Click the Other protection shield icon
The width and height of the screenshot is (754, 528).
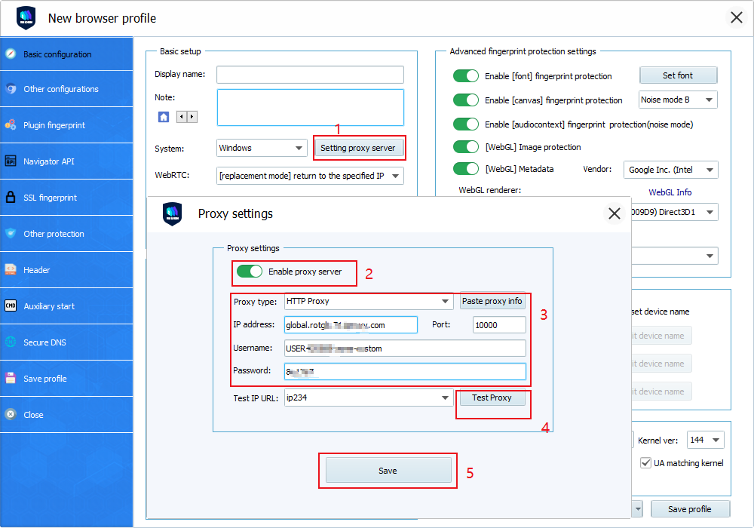11,234
